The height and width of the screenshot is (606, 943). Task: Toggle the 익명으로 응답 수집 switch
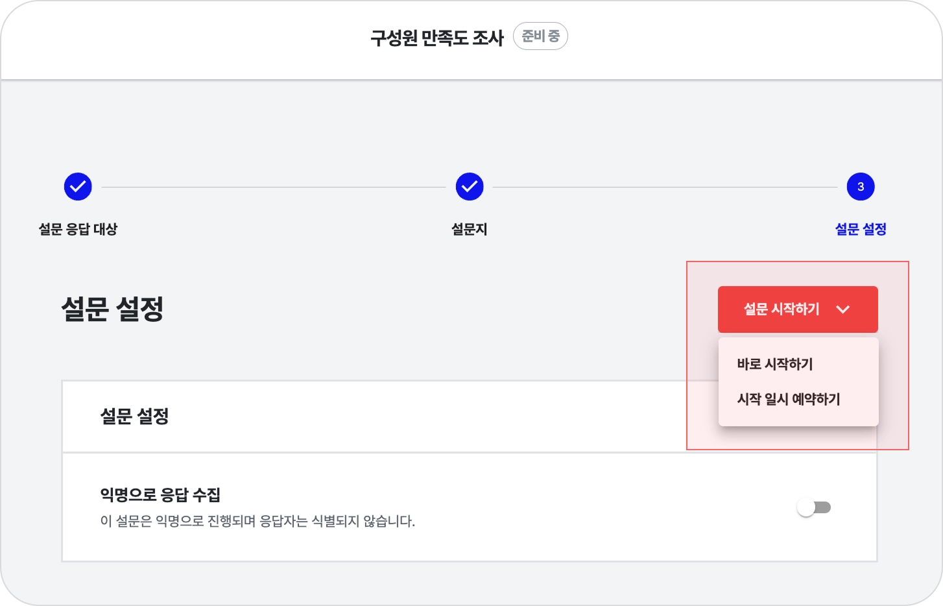(814, 507)
